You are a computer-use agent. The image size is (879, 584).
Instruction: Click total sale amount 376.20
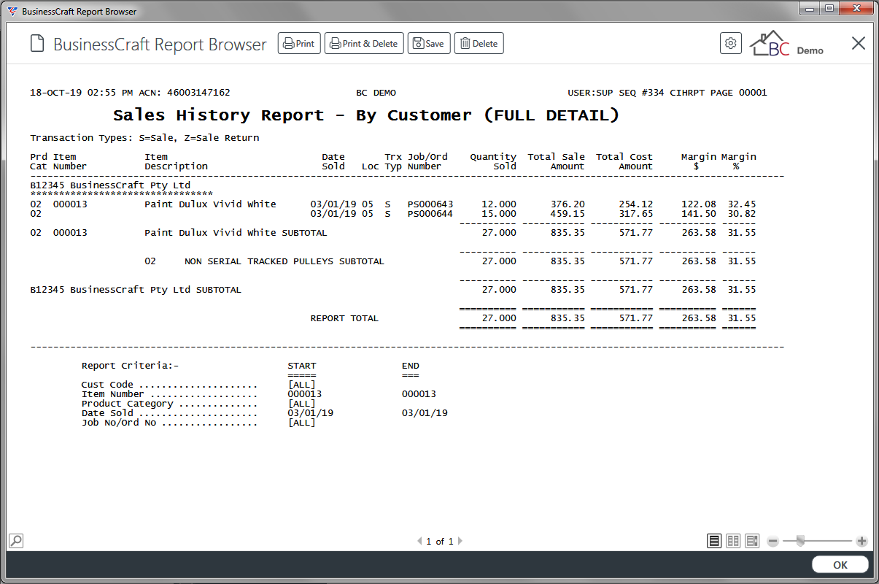568,204
